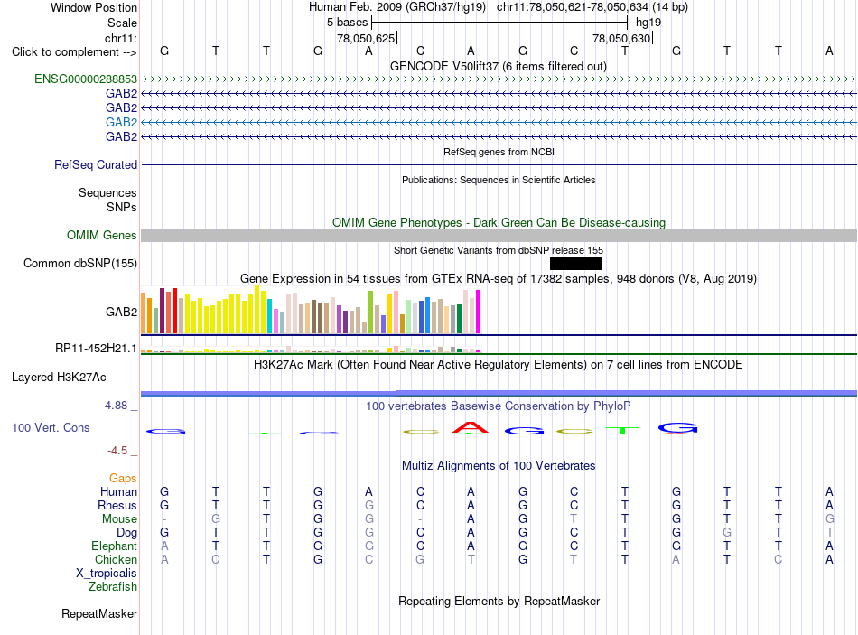The height and width of the screenshot is (635, 858).
Task: Click the RepeatMasker track label
Action: point(99,613)
